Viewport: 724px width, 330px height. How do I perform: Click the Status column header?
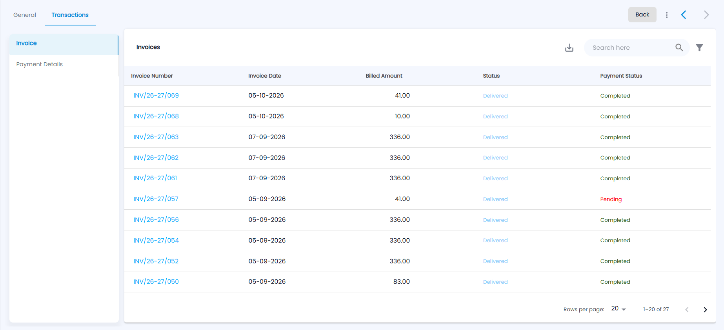pos(491,76)
